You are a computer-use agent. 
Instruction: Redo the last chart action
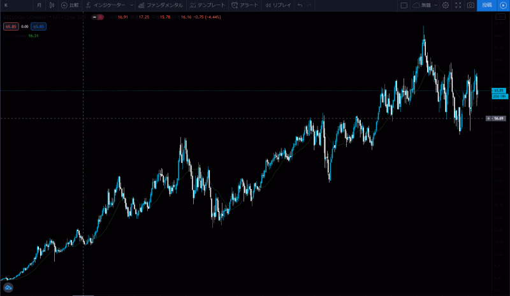coord(310,5)
